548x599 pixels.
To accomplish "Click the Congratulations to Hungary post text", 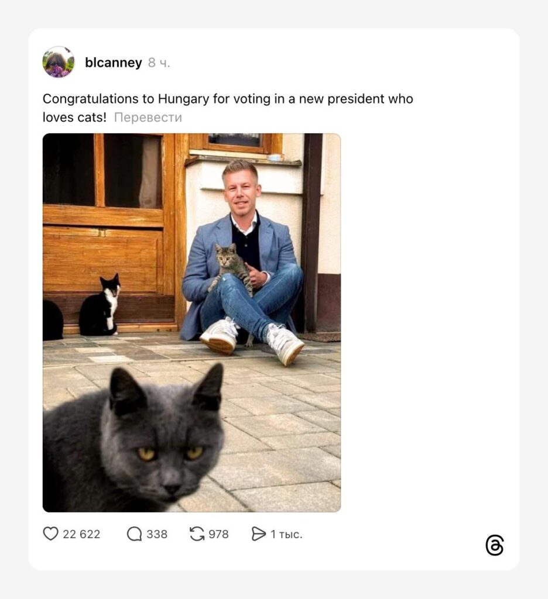I will pyautogui.click(x=228, y=98).
